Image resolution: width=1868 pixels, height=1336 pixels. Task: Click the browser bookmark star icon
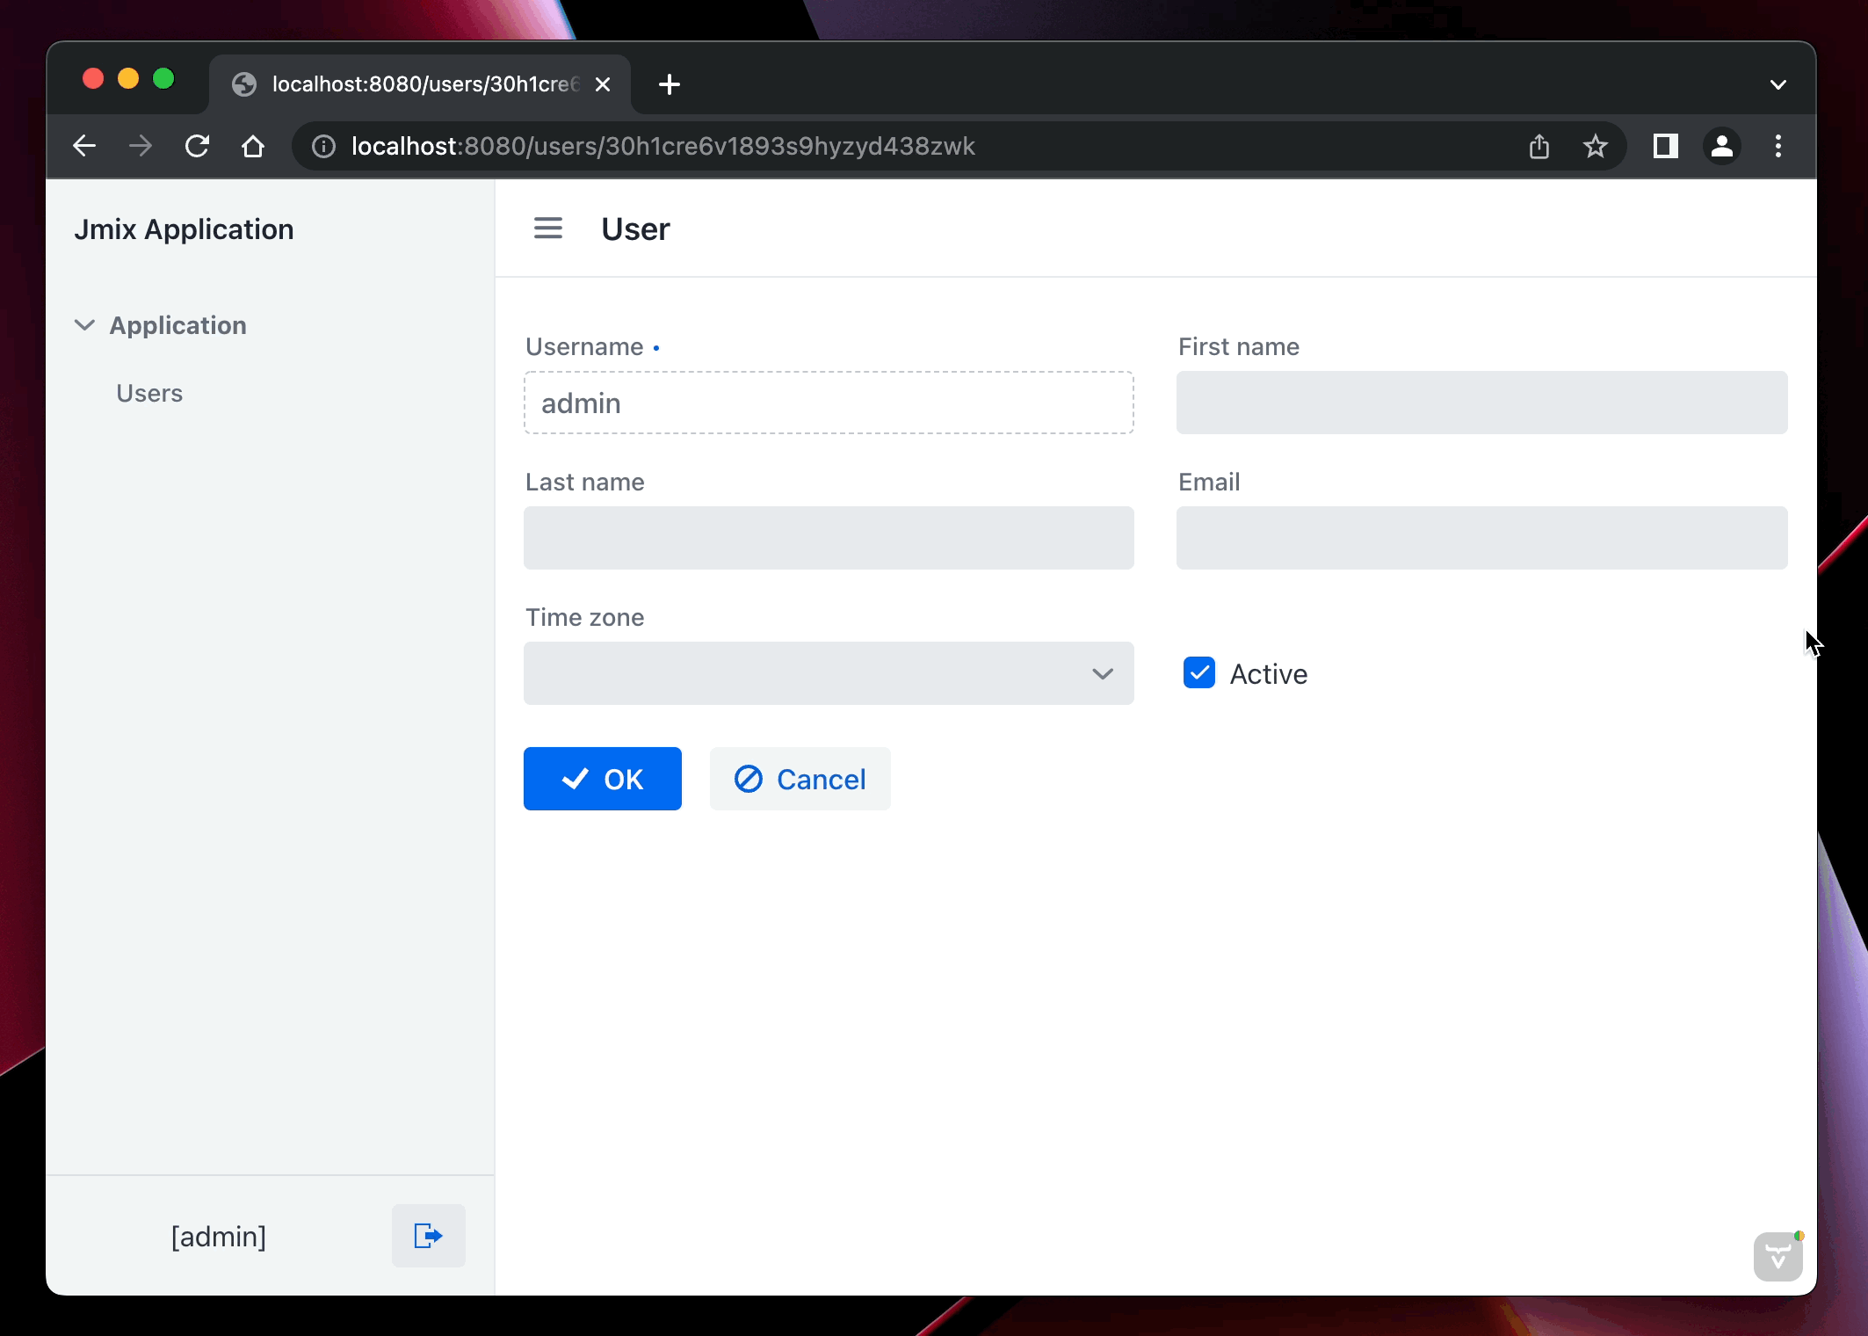pyautogui.click(x=1598, y=146)
